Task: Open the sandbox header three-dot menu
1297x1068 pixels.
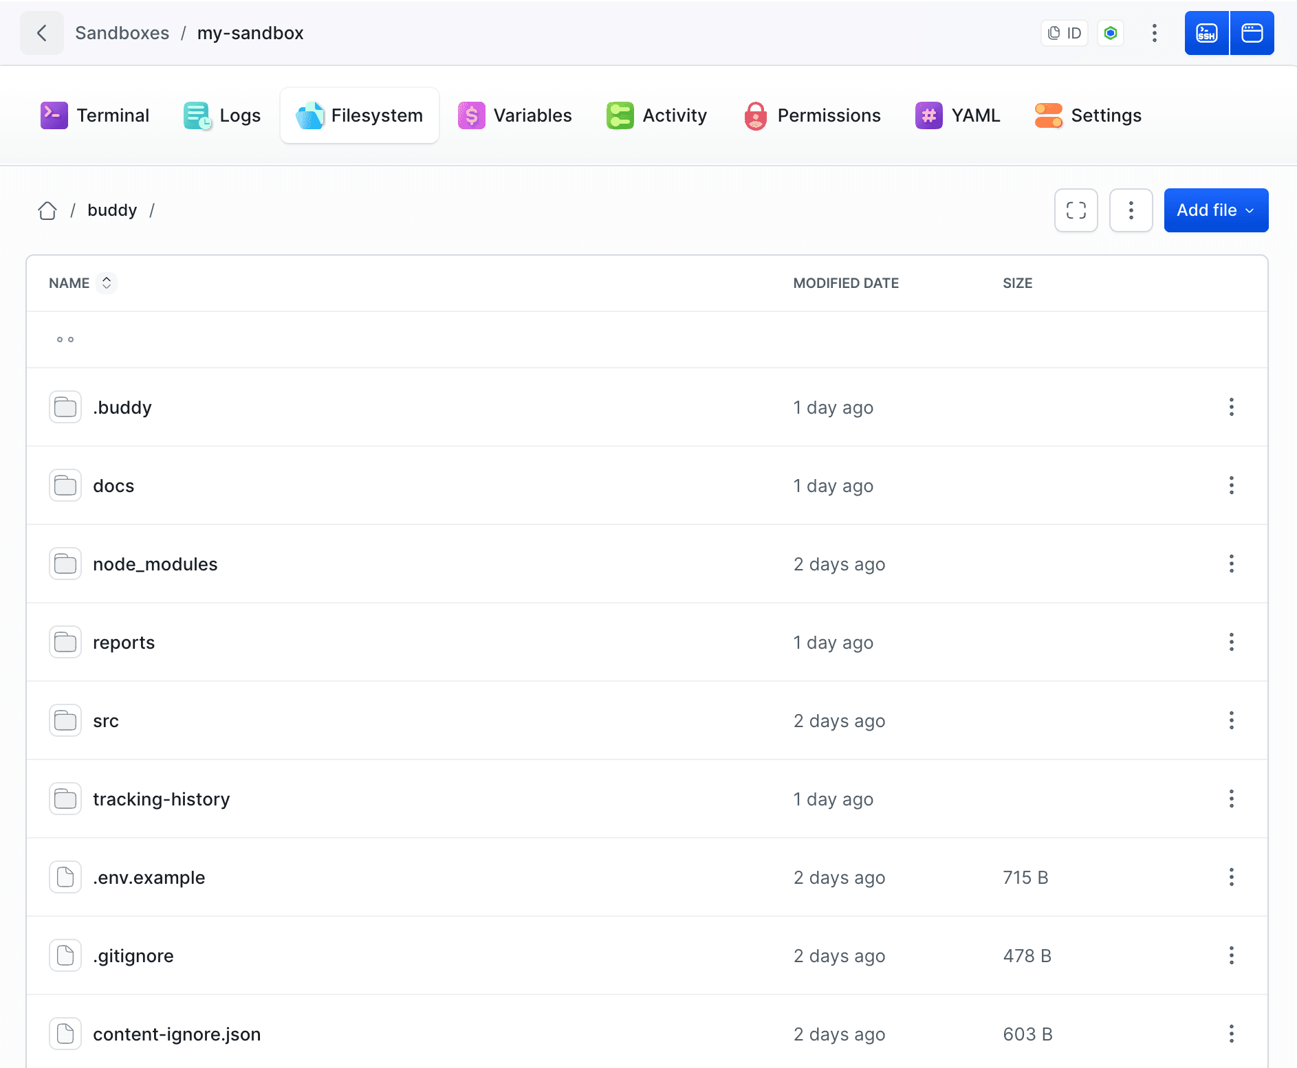Action: pyautogui.click(x=1154, y=33)
